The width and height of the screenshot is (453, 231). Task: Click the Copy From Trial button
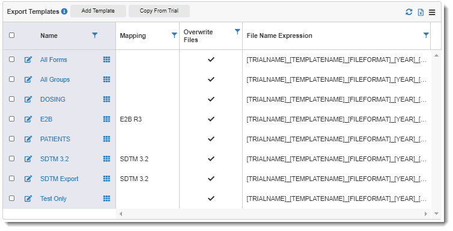click(159, 11)
